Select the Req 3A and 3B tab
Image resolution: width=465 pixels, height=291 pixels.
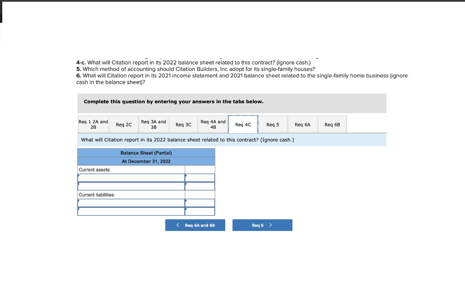pyautogui.click(x=153, y=124)
